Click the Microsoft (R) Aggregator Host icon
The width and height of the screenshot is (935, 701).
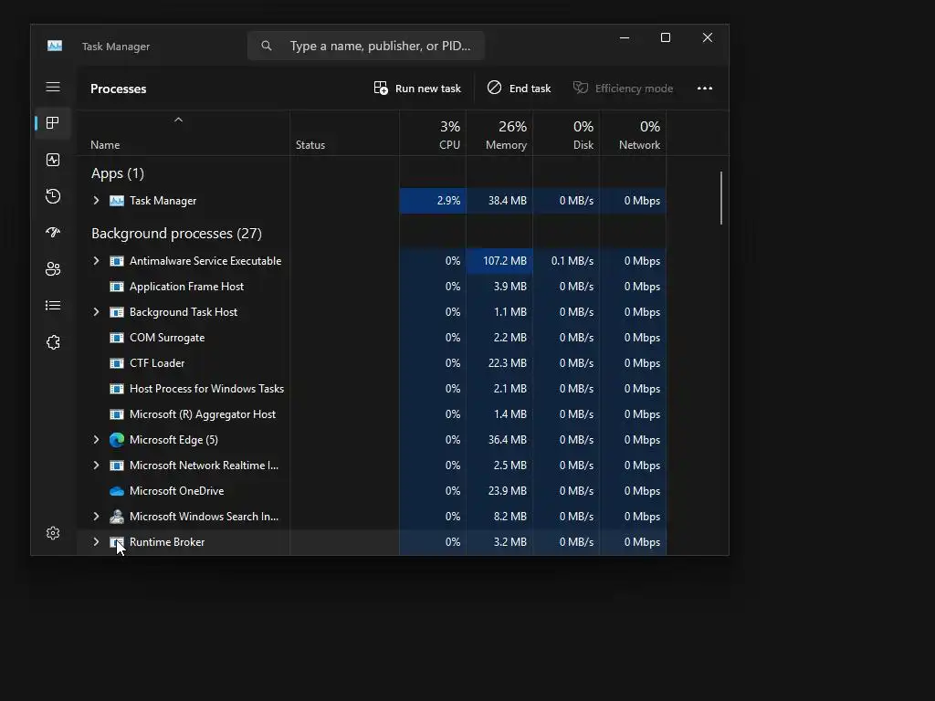pos(117,414)
